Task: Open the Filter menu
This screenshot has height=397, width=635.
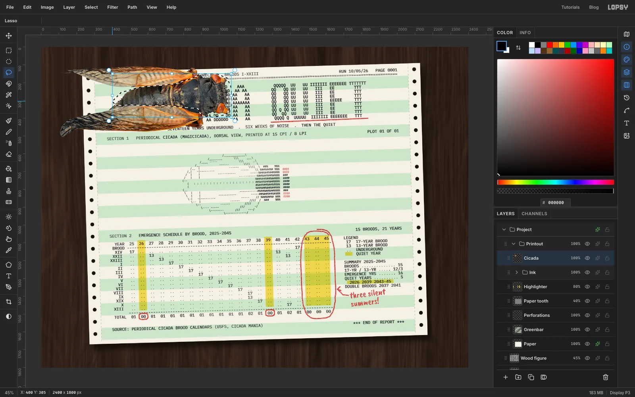Action: [x=113, y=7]
